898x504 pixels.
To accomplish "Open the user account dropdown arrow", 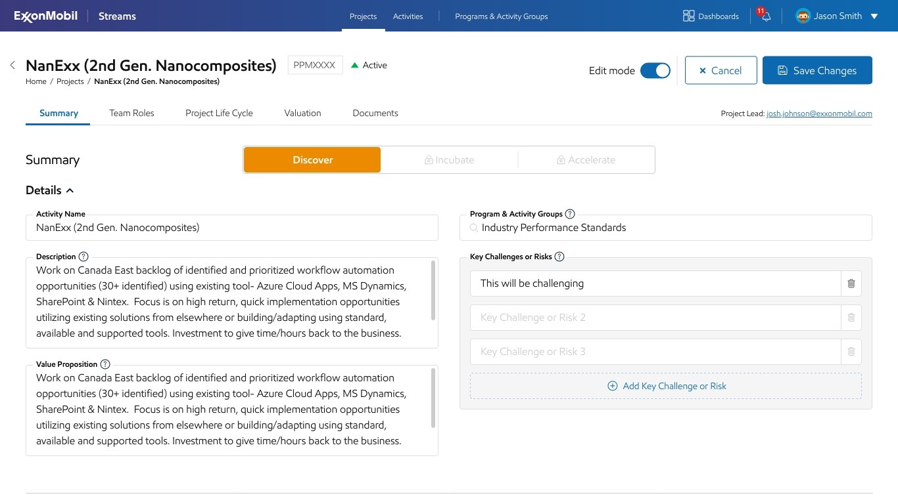I will tap(874, 16).
